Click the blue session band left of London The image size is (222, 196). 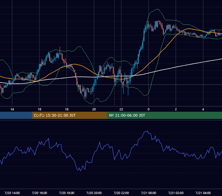(16, 115)
